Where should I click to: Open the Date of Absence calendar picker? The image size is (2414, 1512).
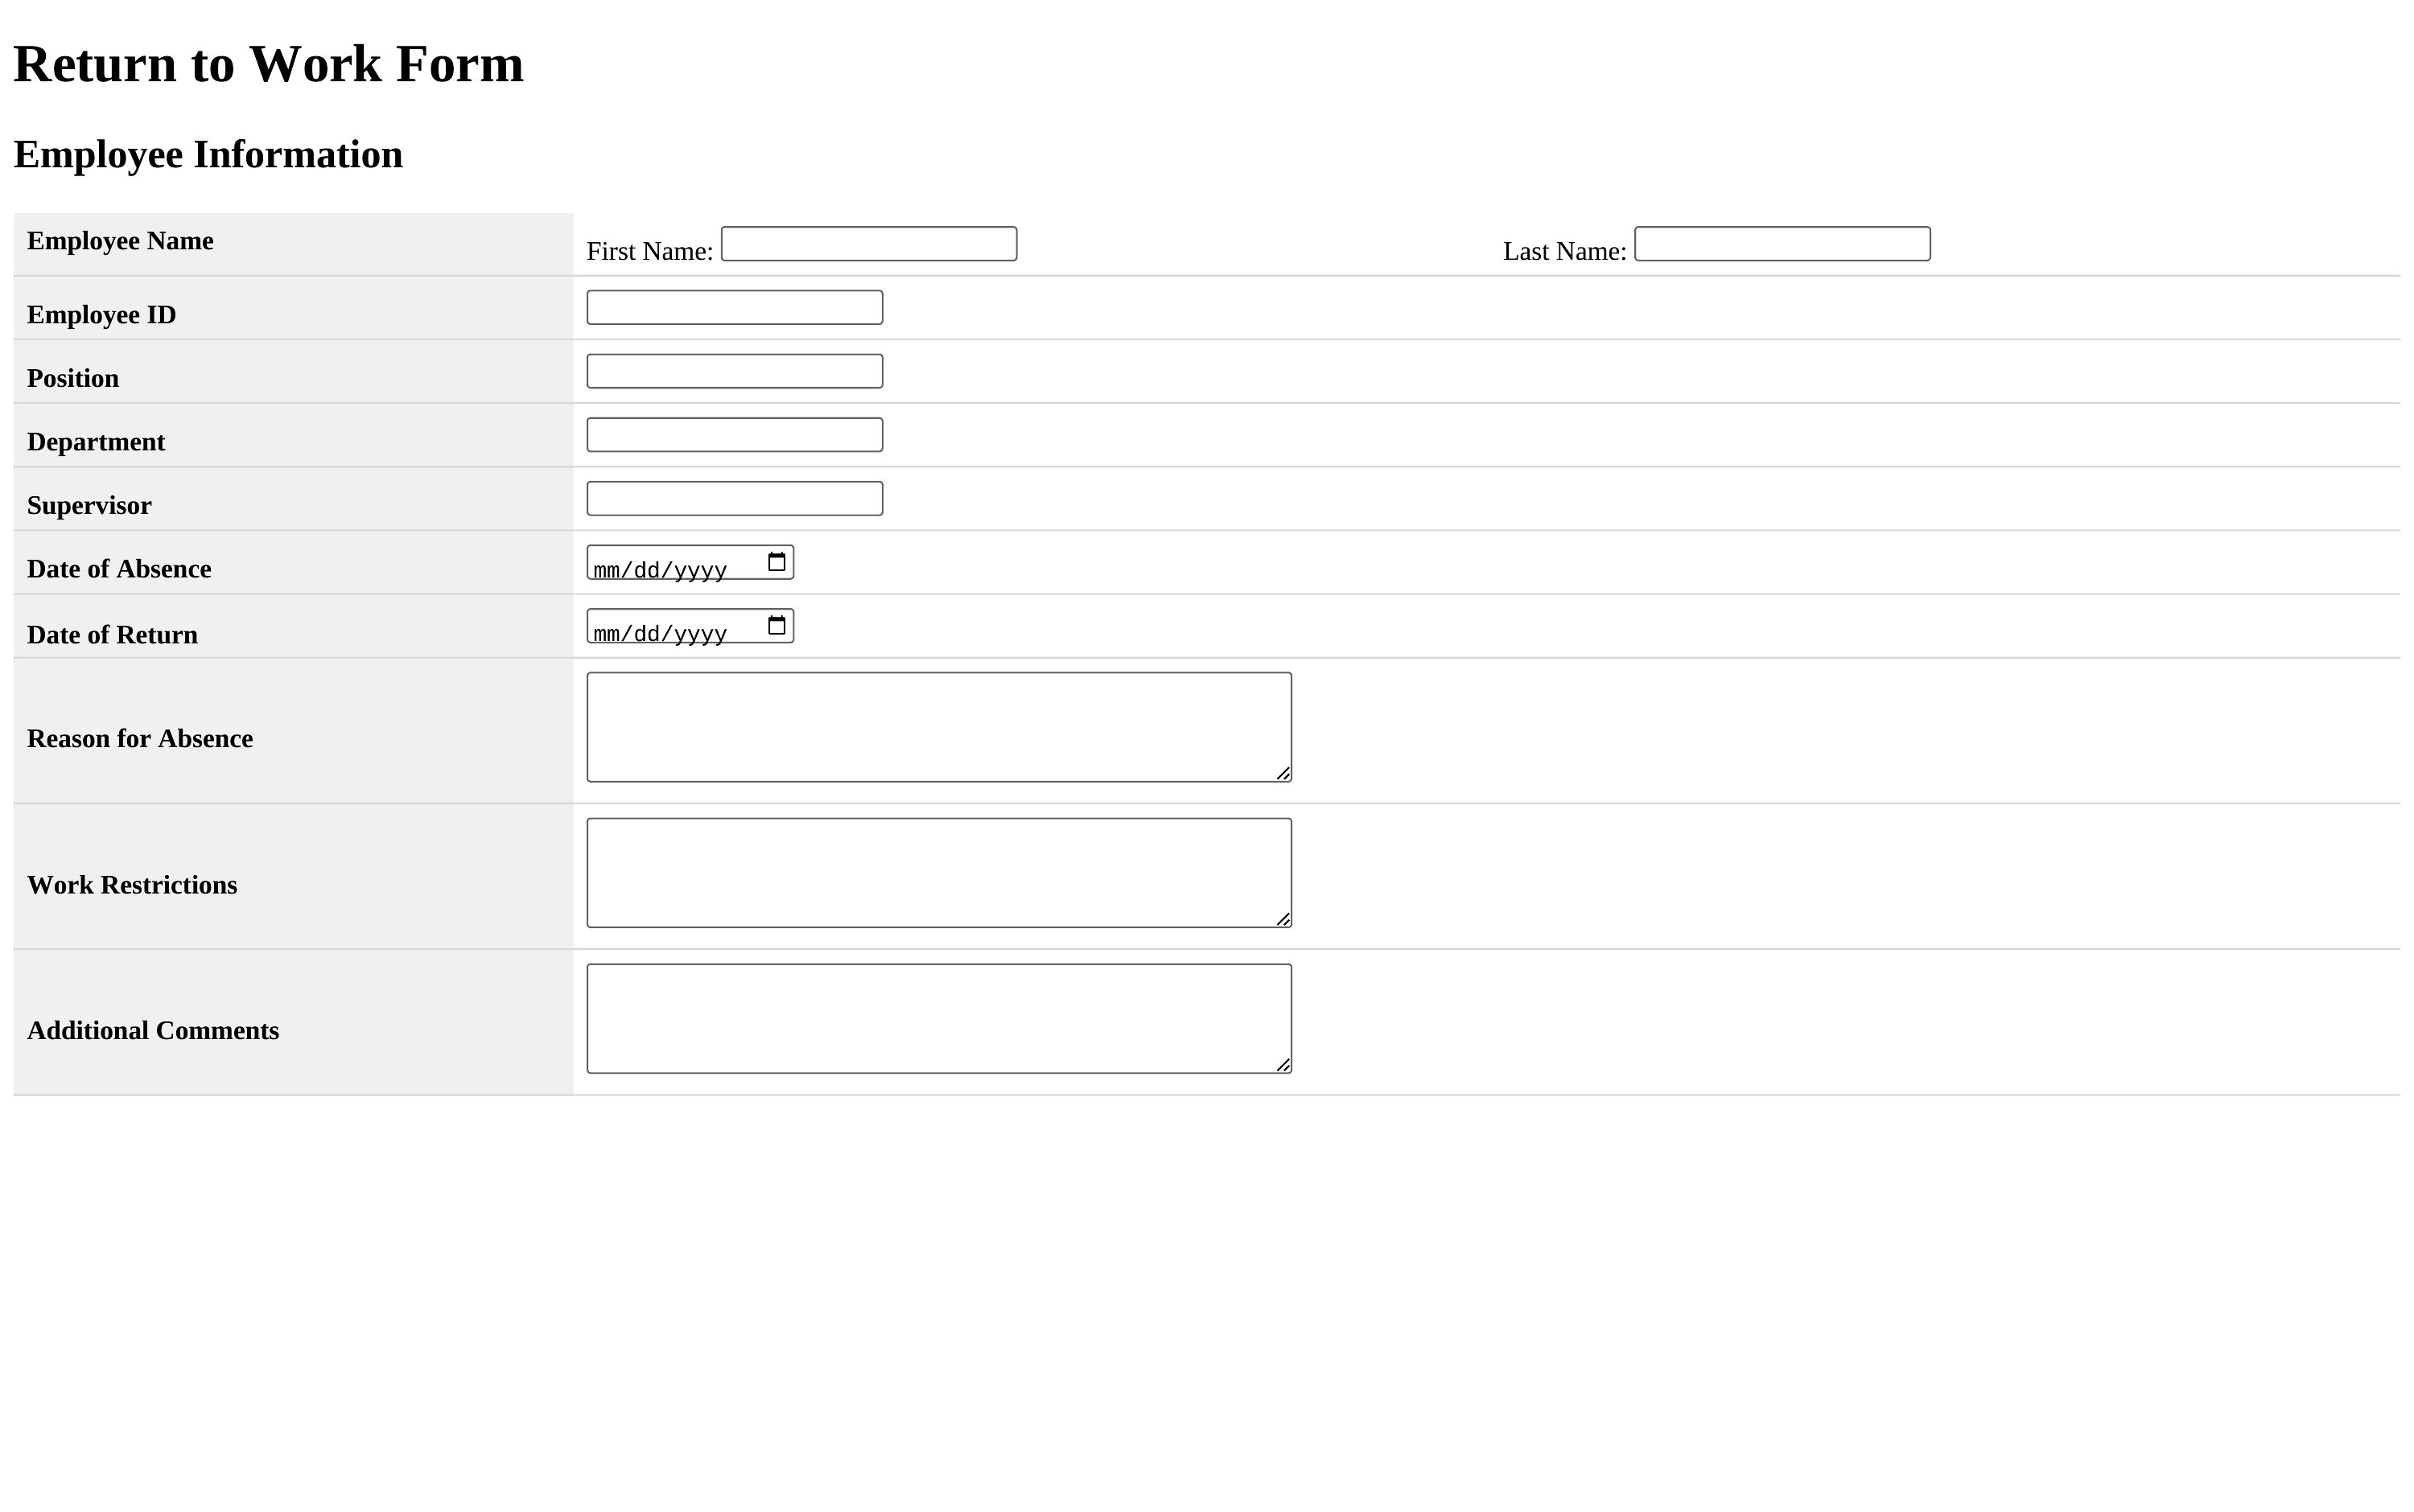point(777,562)
